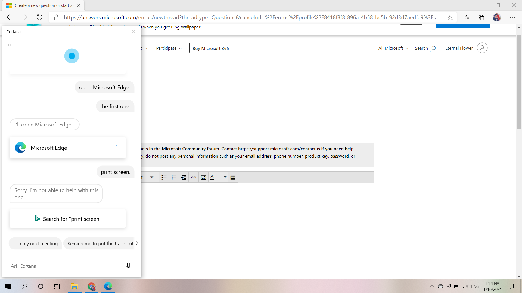The height and width of the screenshot is (293, 522).
Task: Switch to Edge in the taskbar
Action: click(108, 286)
